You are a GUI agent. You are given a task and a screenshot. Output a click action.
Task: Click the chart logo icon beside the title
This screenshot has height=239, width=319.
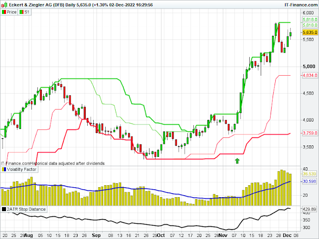pos(4,4)
